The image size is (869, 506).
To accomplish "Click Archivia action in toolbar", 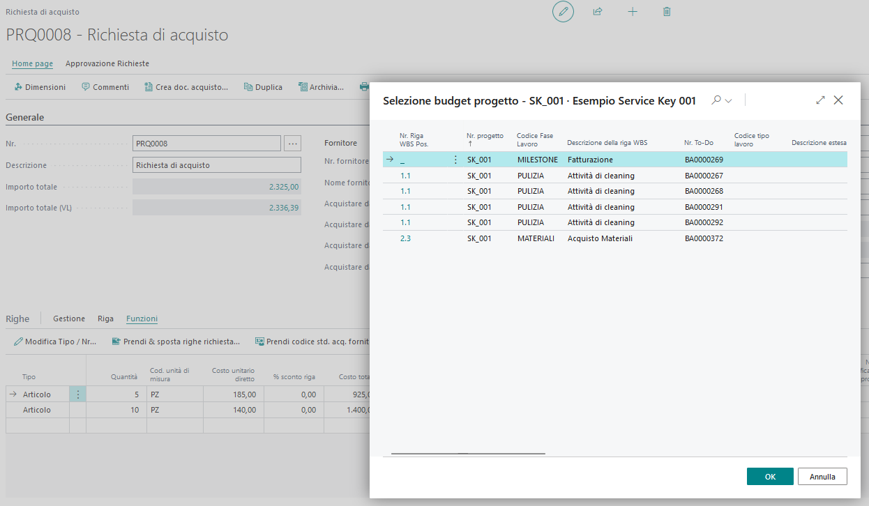I will [x=321, y=87].
